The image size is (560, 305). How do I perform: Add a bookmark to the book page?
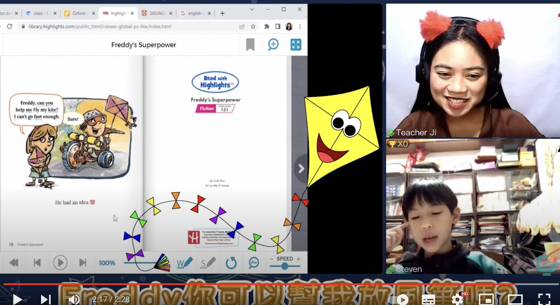click(250, 45)
